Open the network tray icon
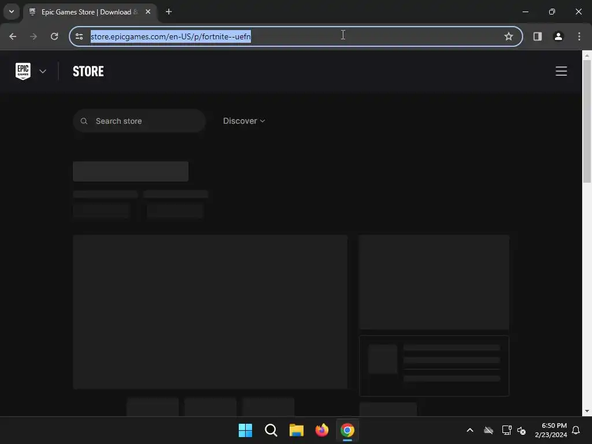This screenshot has width=592, height=444. [x=506, y=430]
